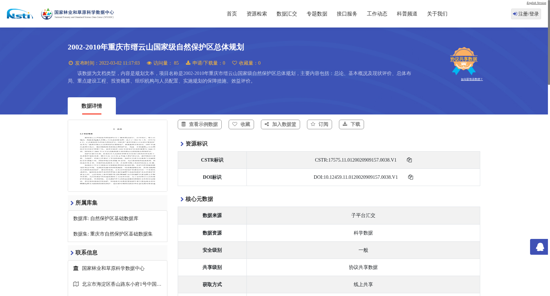Click the page vertical scrollbar

point(549,43)
